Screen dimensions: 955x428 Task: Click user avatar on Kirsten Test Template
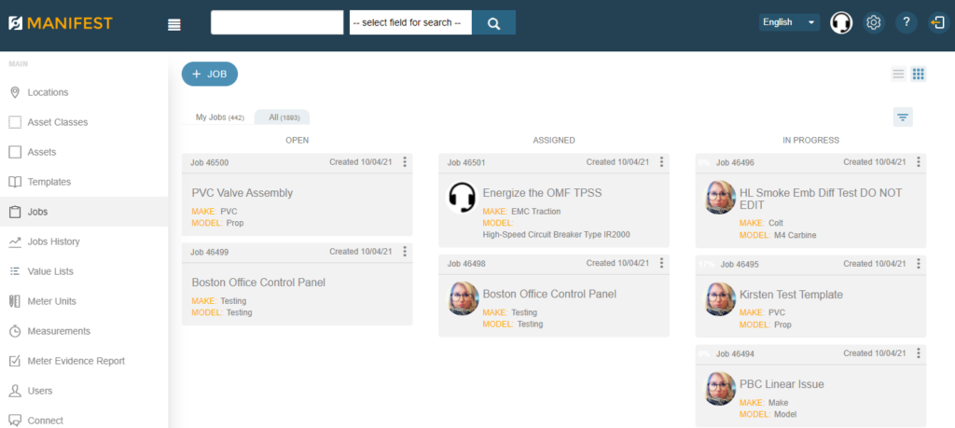tap(720, 299)
